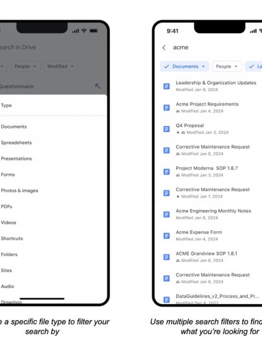Open the Modified filter dropdown
The image size is (262, 355).
tap(61, 66)
